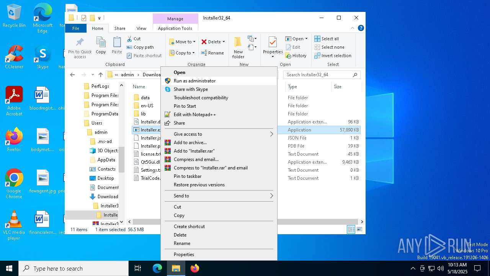Click the Task View taskbar icon
Viewport: 490px width, 276px height.
(138, 268)
